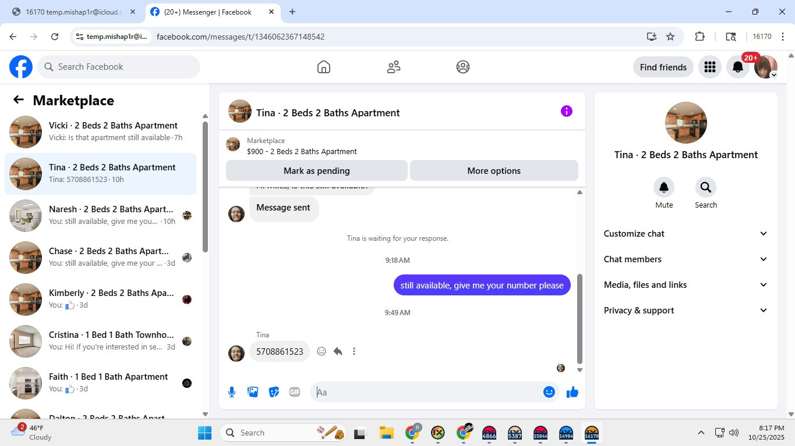Open a new browser tab

292,12
